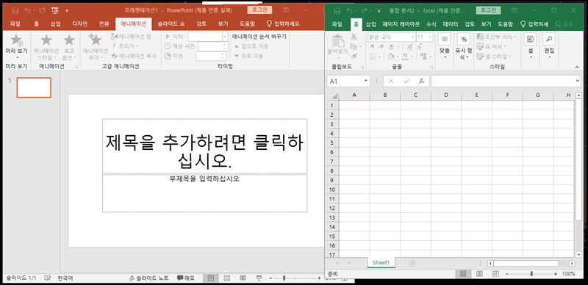Click the Excel formula bar input
588x285 pixels.
coord(503,81)
